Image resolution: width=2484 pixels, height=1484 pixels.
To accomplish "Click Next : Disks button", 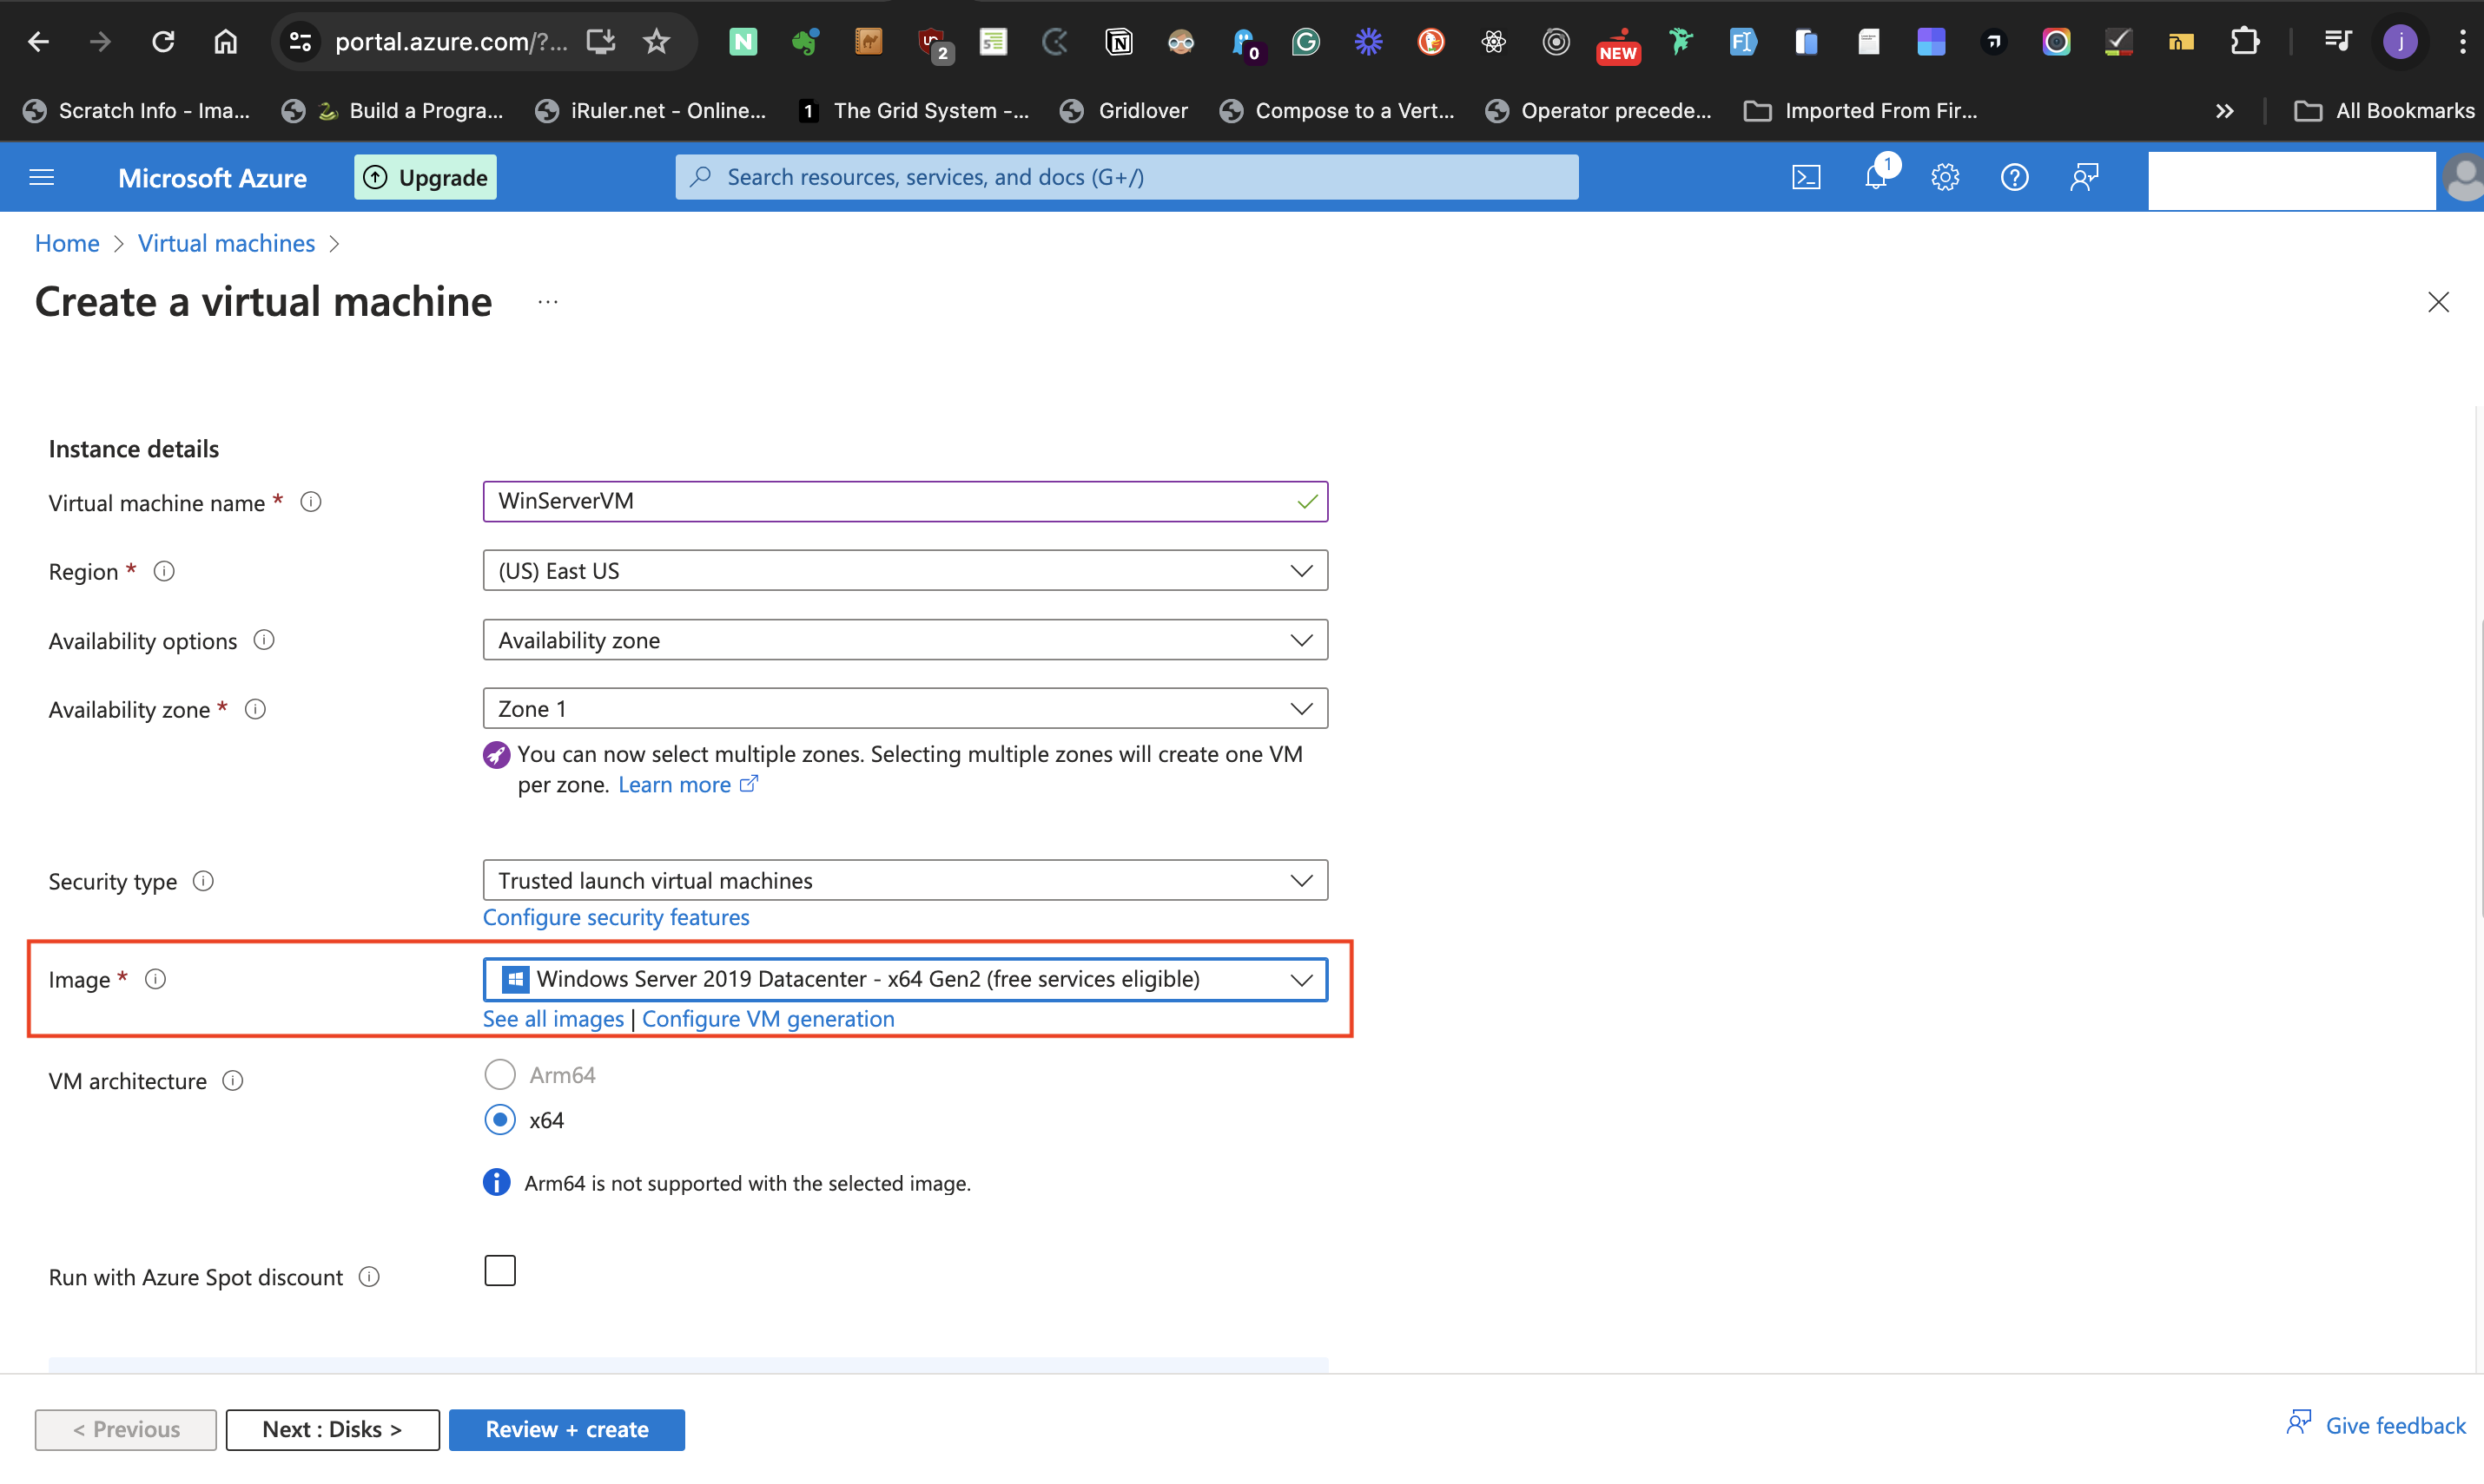I will [x=333, y=1429].
